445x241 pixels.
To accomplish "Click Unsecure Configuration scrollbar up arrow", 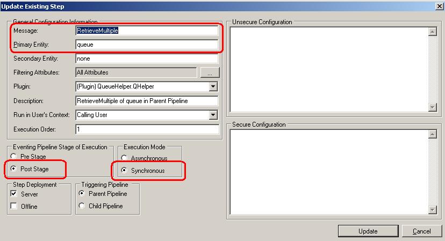I will click(432, 32).
